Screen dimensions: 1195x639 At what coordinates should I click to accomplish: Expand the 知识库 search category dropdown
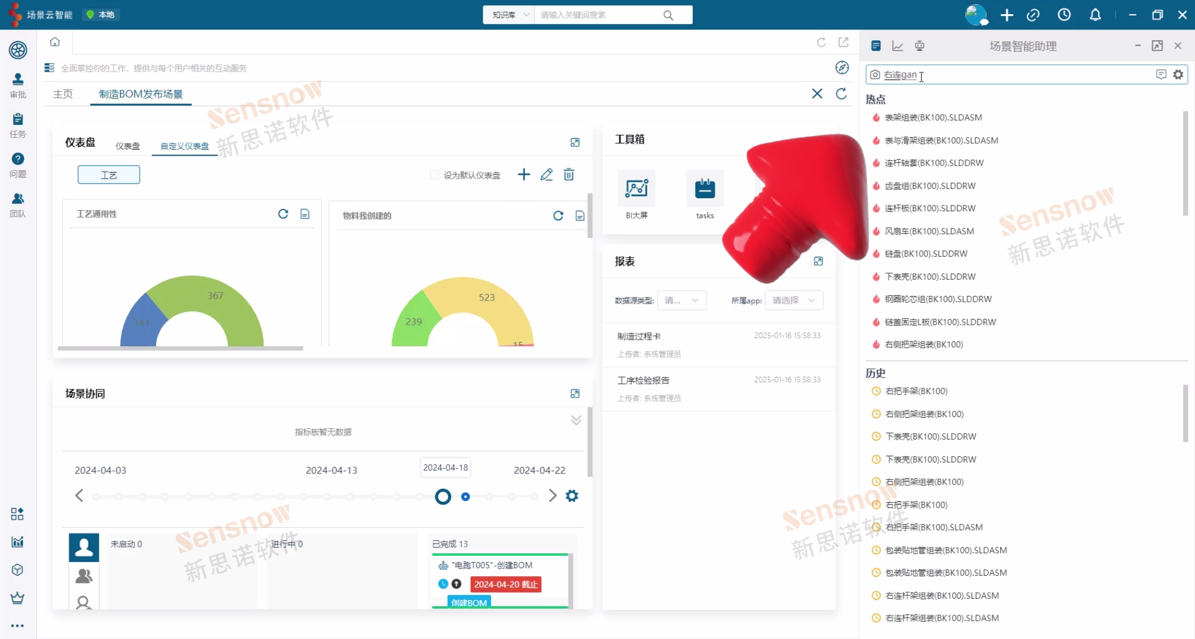click(509, 15)
